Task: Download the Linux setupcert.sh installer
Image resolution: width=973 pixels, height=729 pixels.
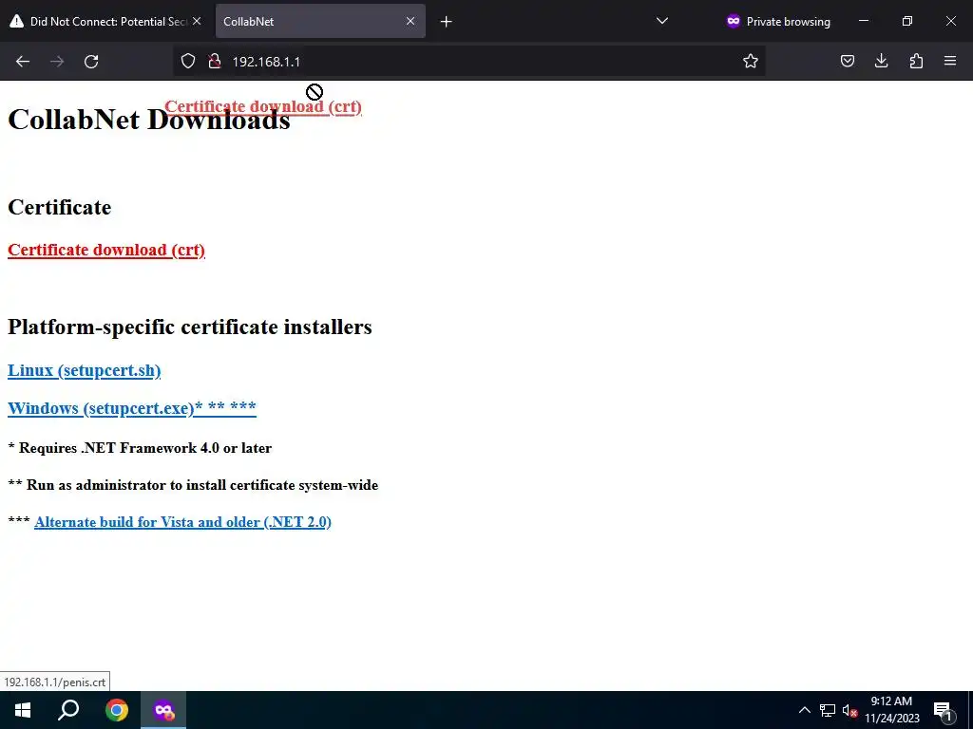Action: pos(84,370)
